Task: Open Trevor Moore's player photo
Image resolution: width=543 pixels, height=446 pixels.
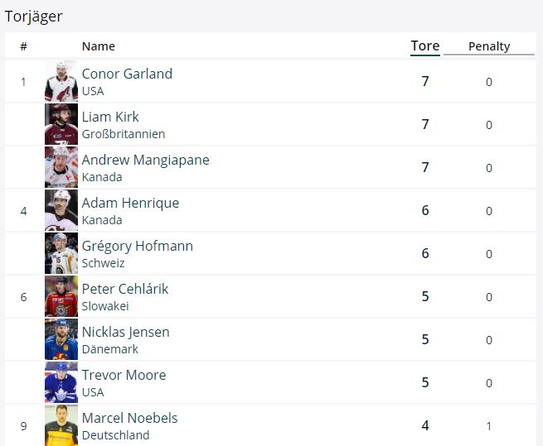Action: point(61,383)
